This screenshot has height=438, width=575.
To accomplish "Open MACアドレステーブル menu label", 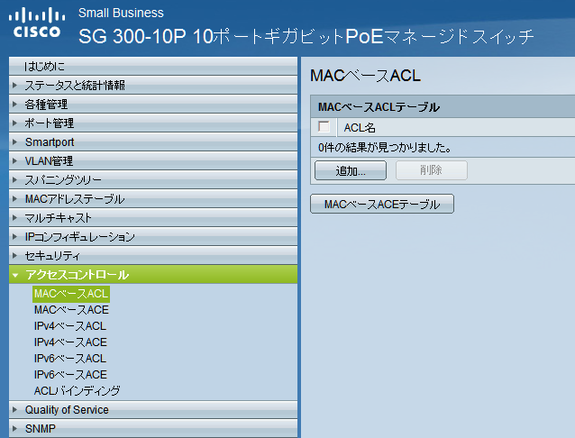I will tap(75, 199).
